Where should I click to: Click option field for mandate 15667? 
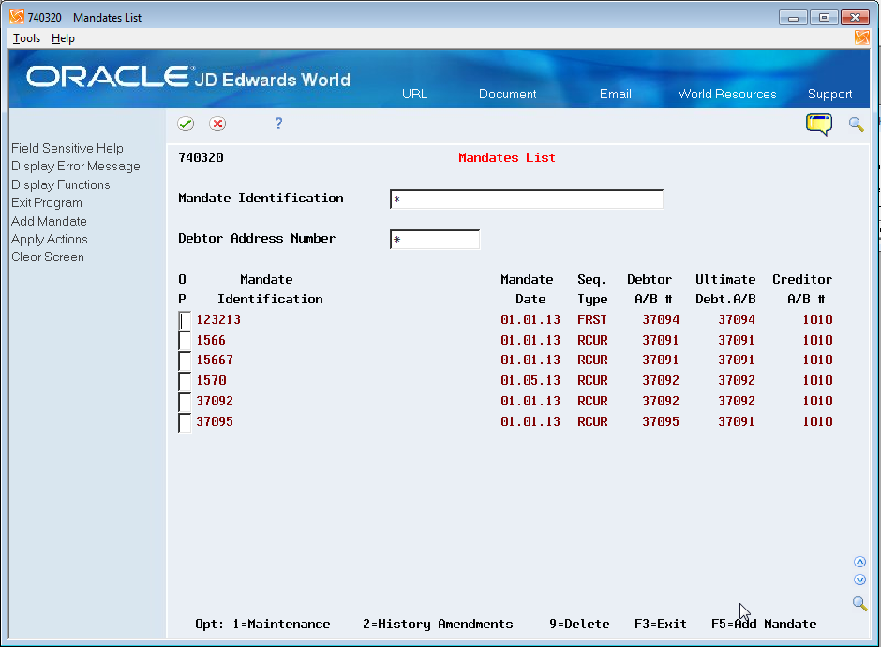[x=185, y=360]
